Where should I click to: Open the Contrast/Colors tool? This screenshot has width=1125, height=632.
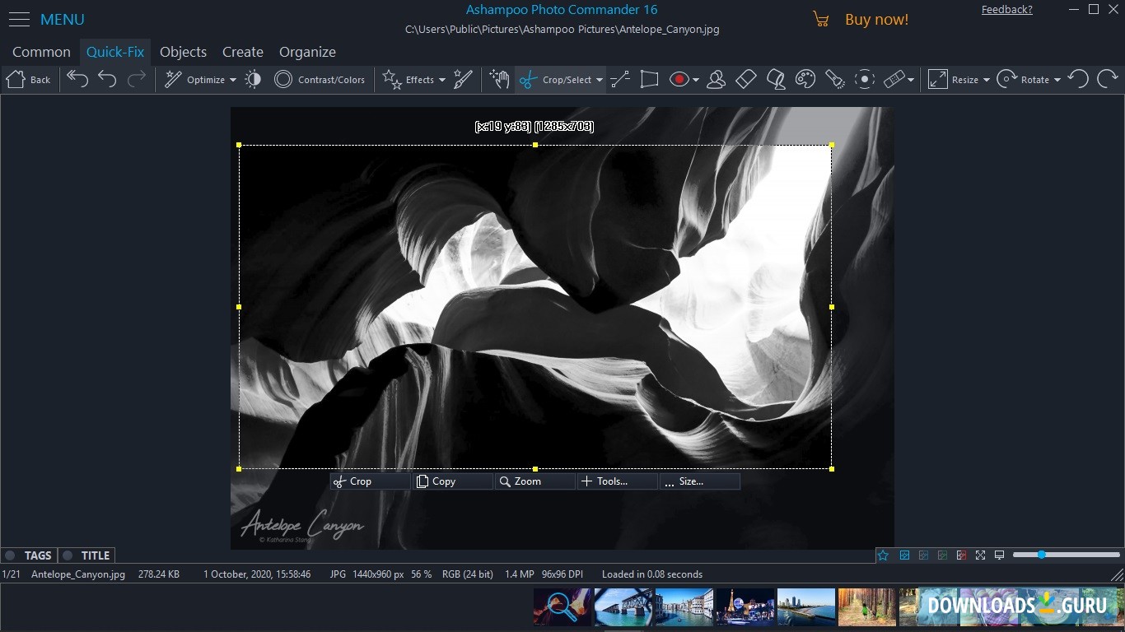[320, 79]
